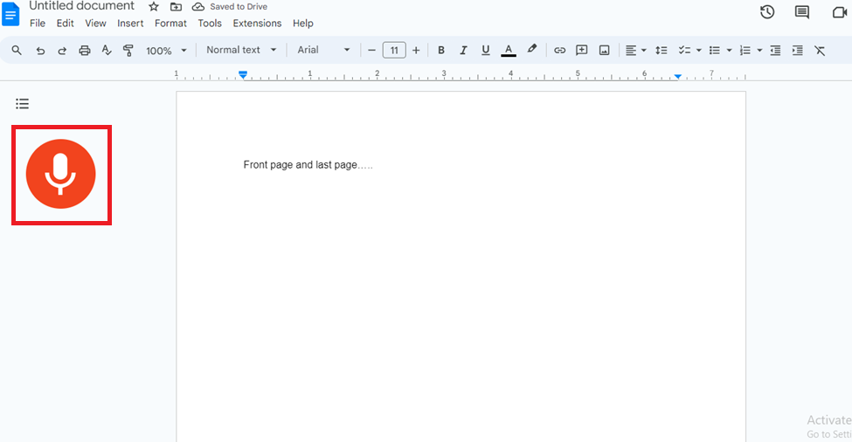Open the Format menu
This screenshot has width=852, height=442.
[170, 24]
